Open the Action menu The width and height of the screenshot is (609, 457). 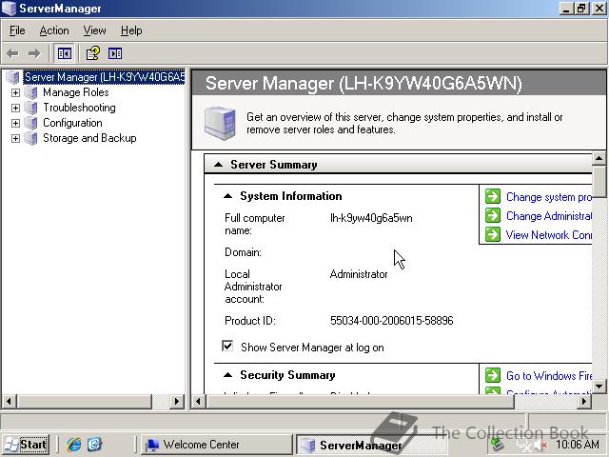point(54,30)
